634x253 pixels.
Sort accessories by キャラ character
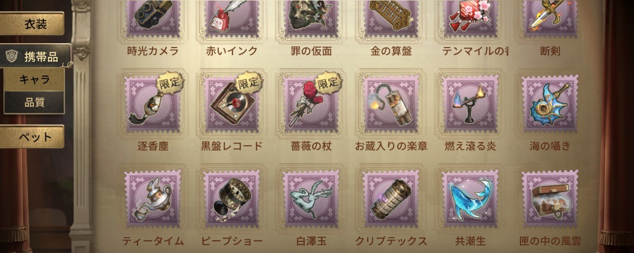point(34,80)
